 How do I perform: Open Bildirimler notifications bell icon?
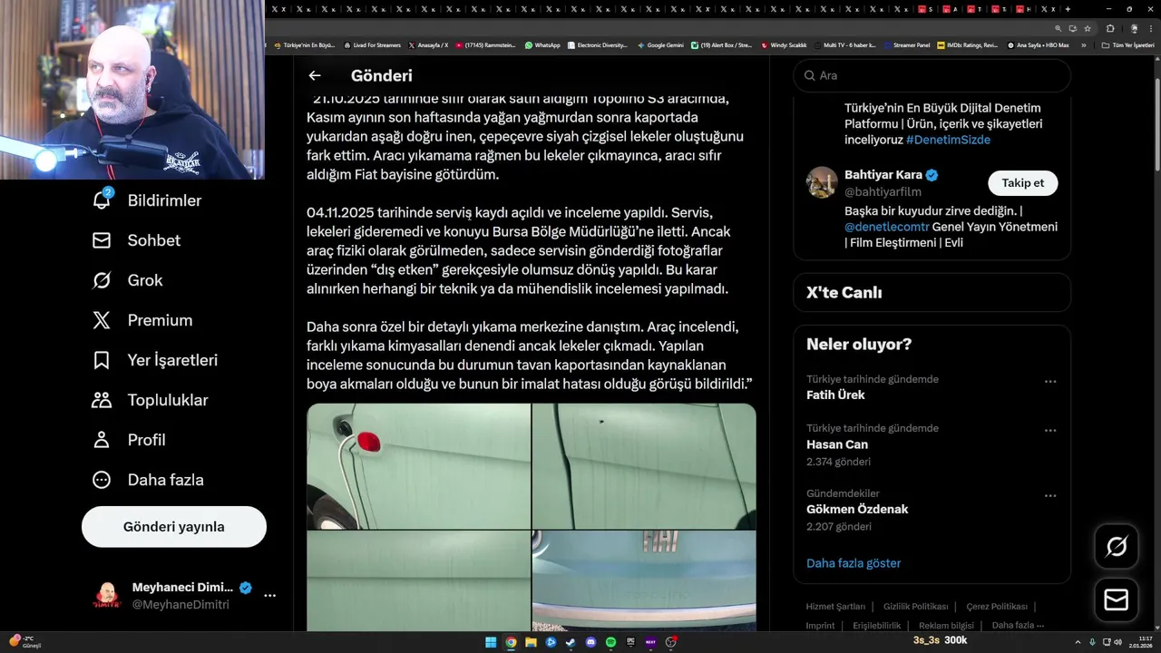pos(102,200)
